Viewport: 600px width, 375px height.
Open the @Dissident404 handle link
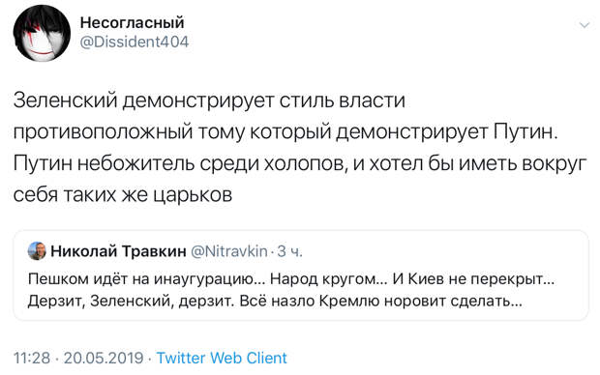(x=135, y=43)
